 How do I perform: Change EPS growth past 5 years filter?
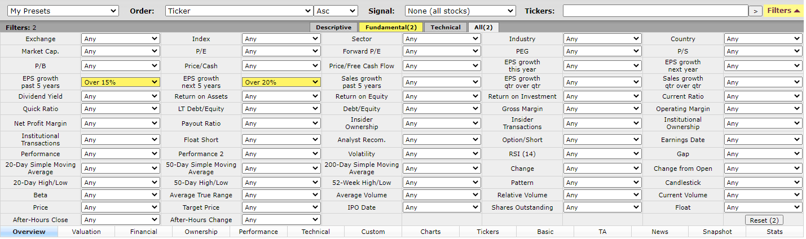121,82
